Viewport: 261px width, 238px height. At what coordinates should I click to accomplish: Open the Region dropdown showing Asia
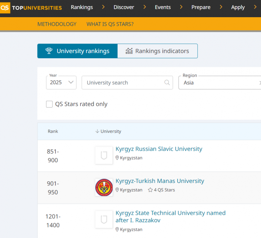pos(218,83)
